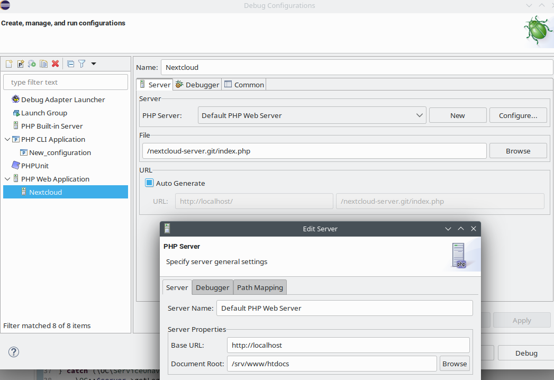The height and width of the screenshot is (380, 554).
Task: Open the Server tab in Debug Configurations
Action: pos(155,85)
